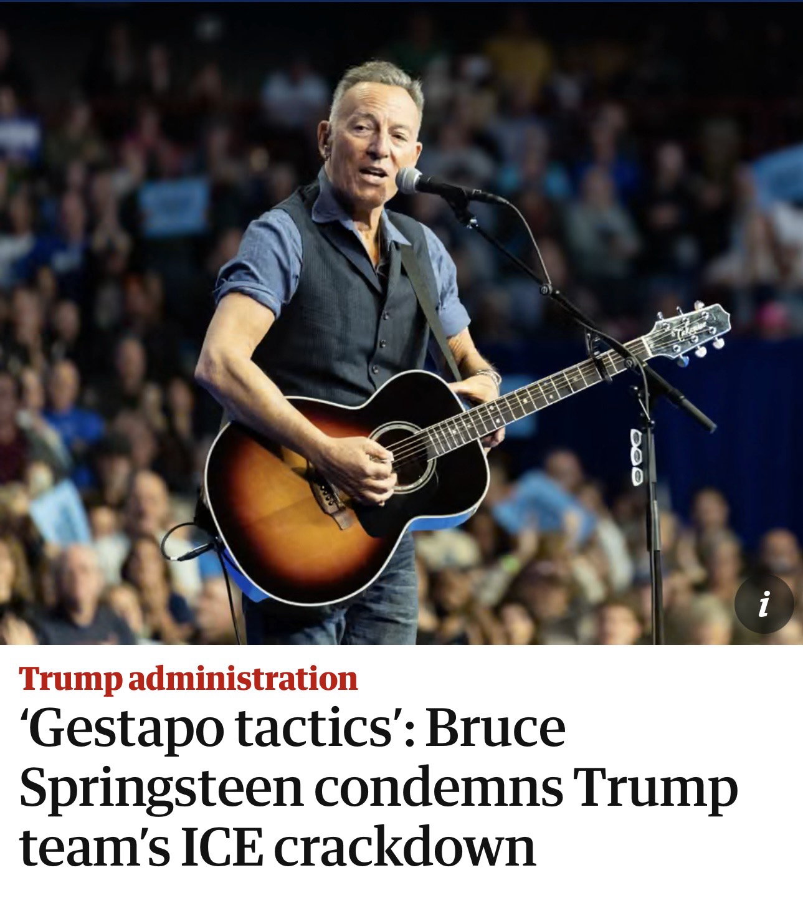Click the round "i" image info icon
The image size is (803, 898).
tap(764, 603)
